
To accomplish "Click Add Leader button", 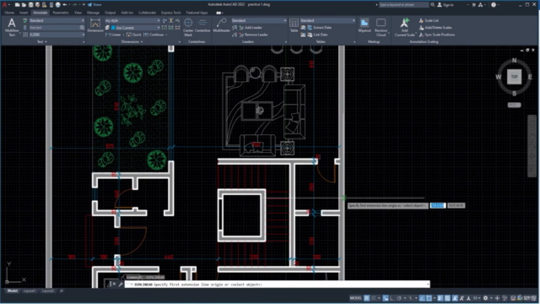I will coord(251,28).
